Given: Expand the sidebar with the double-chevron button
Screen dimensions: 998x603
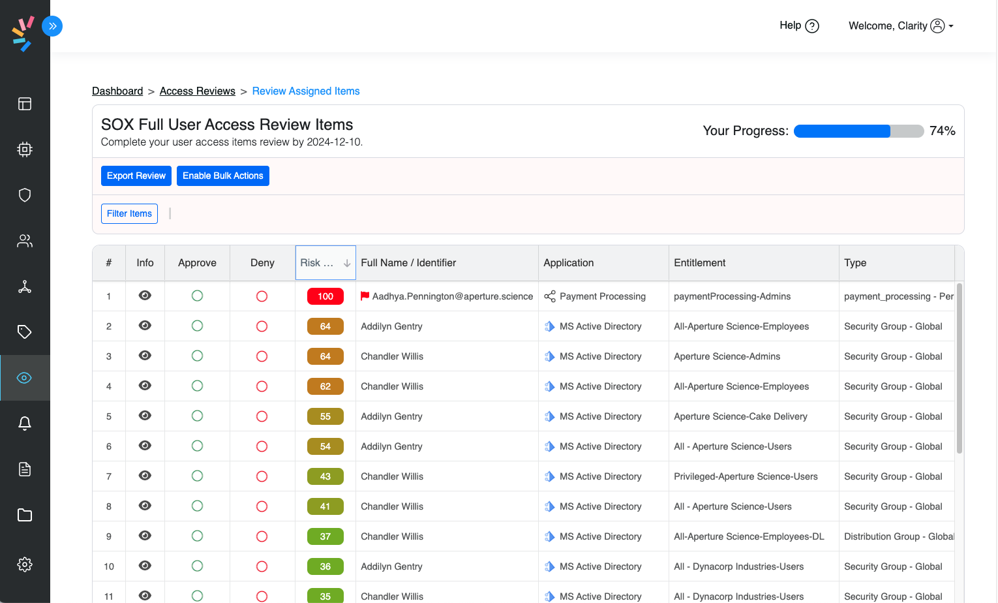Looking at the screenshot, I should (52, 26).
